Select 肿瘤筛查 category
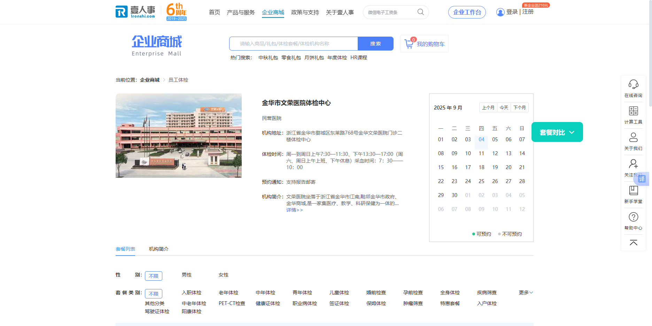This screenshot has width=652, height=326. coord(413,303)
